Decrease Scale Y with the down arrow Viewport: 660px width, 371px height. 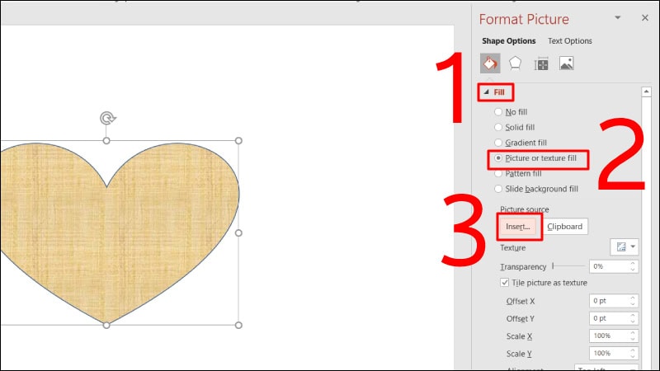tap(633, 356)
